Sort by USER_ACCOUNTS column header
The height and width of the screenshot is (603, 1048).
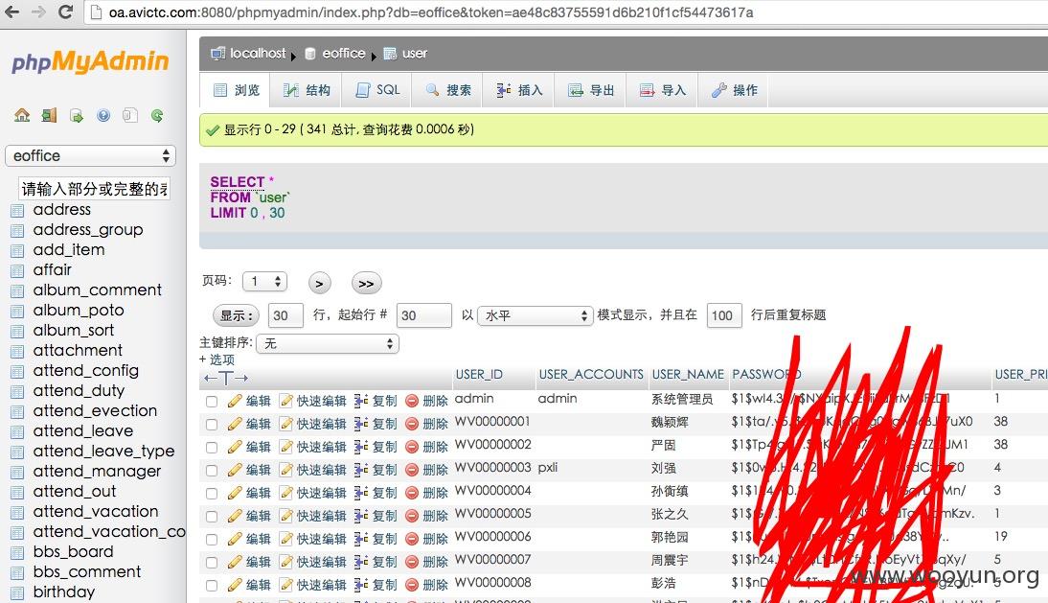point(591,375)
